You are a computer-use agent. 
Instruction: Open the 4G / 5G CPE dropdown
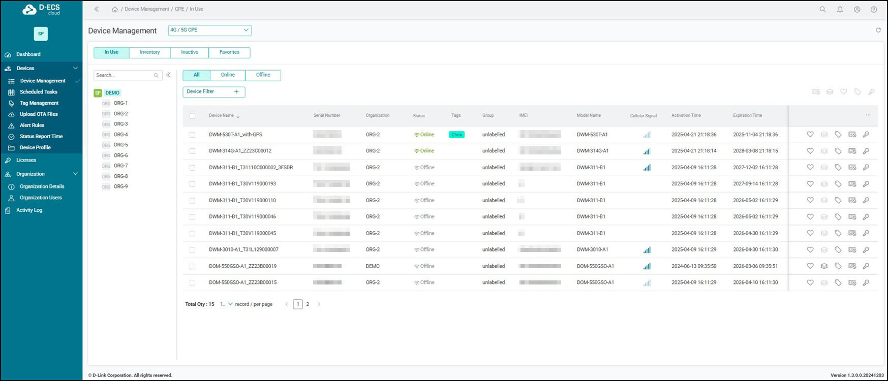point(210,30)
